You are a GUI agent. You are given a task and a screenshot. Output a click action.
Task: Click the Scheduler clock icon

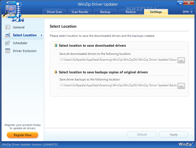click(x=8, y=43)
